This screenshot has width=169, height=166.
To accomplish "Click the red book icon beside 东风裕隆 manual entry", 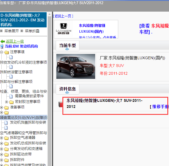I will point(60,104).
